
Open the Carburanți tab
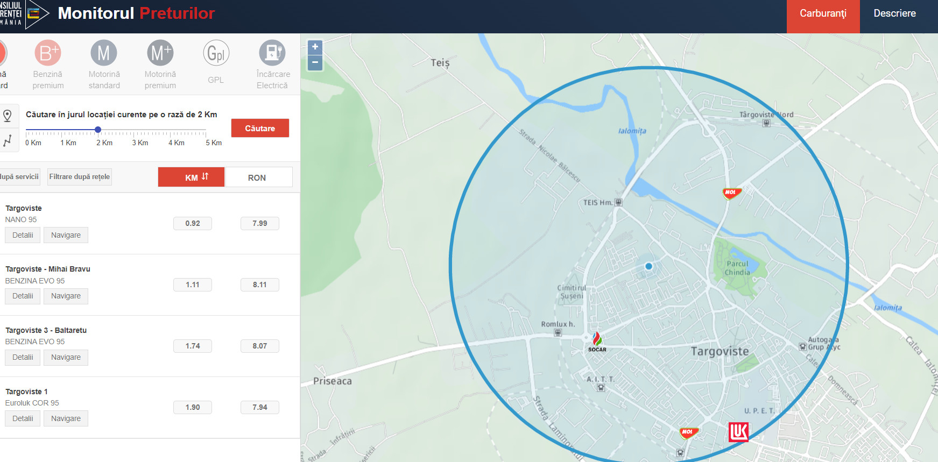pos(823,14)
